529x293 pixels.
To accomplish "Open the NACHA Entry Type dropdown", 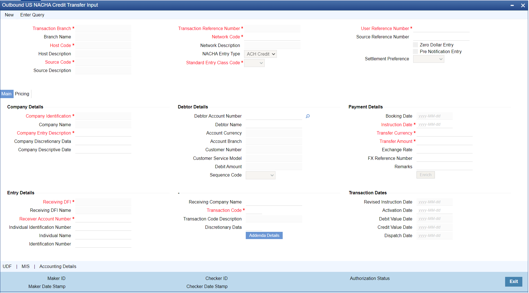I will click(x=260, y=54).
